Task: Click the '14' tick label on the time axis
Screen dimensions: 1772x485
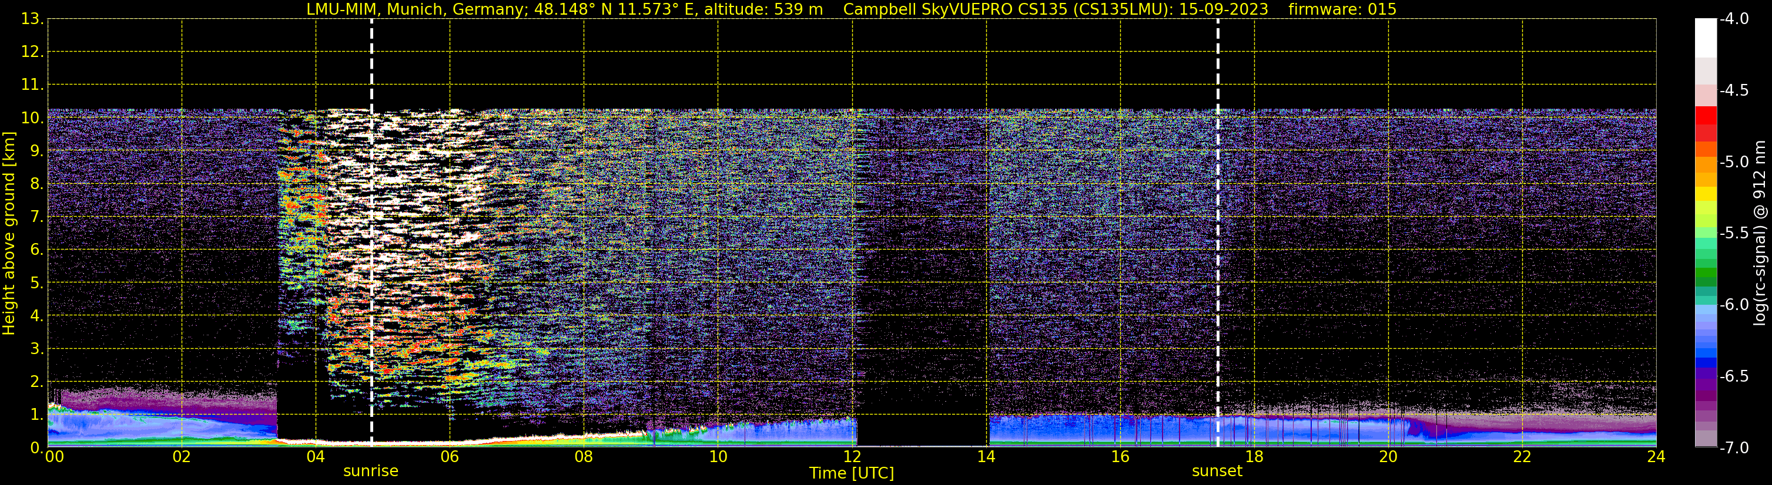Action: 986,457
